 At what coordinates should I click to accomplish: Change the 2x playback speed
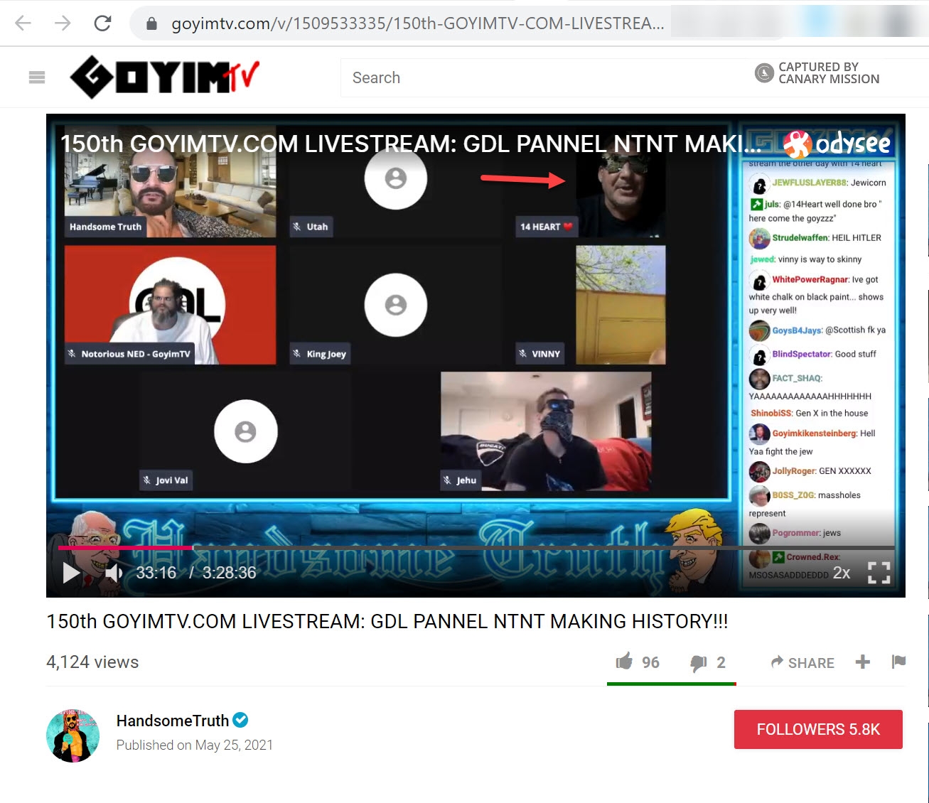click(842, 573)
